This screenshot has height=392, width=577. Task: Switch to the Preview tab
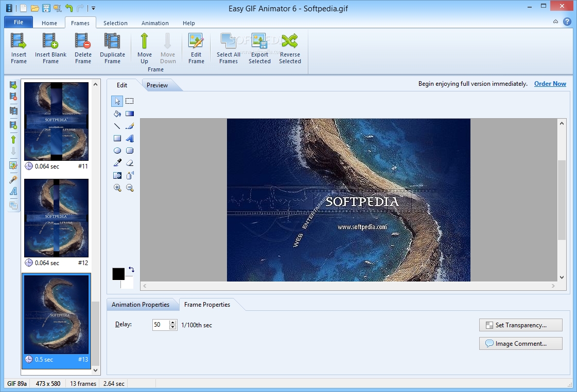157,85
